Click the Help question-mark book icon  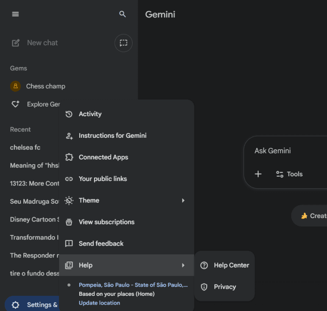click(69, 265)
